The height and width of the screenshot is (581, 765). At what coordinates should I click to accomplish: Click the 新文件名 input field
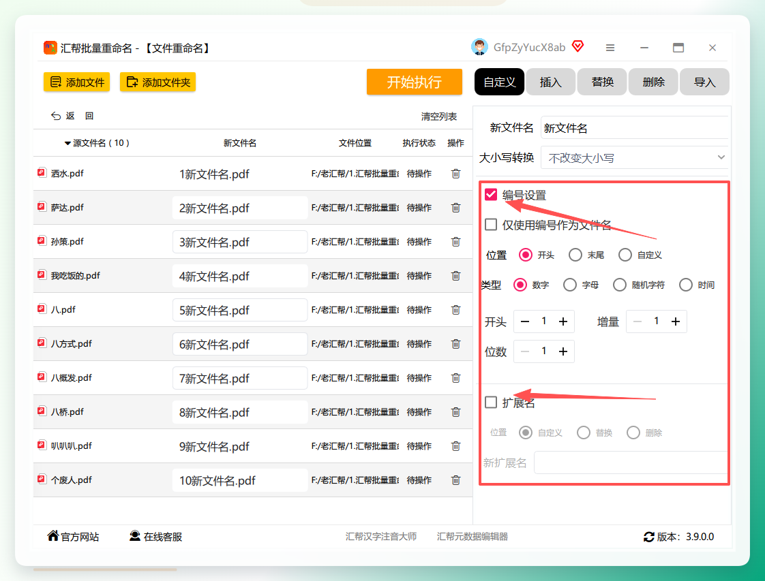click(x=634, y=127)
